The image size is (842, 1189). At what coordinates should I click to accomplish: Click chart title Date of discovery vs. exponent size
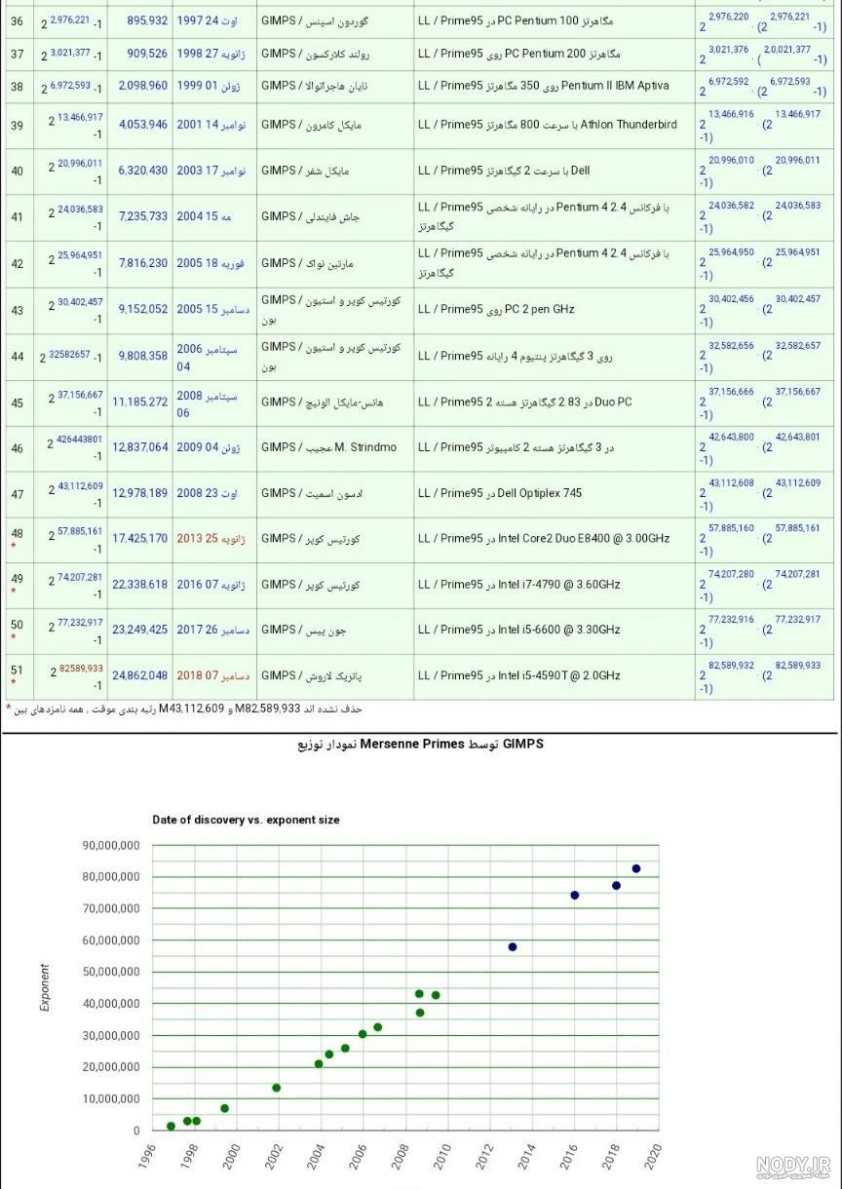[x=246, y=820]
